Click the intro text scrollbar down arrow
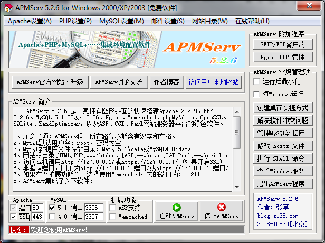Viewport: 325px width, 243px height. tap(237, 187)
